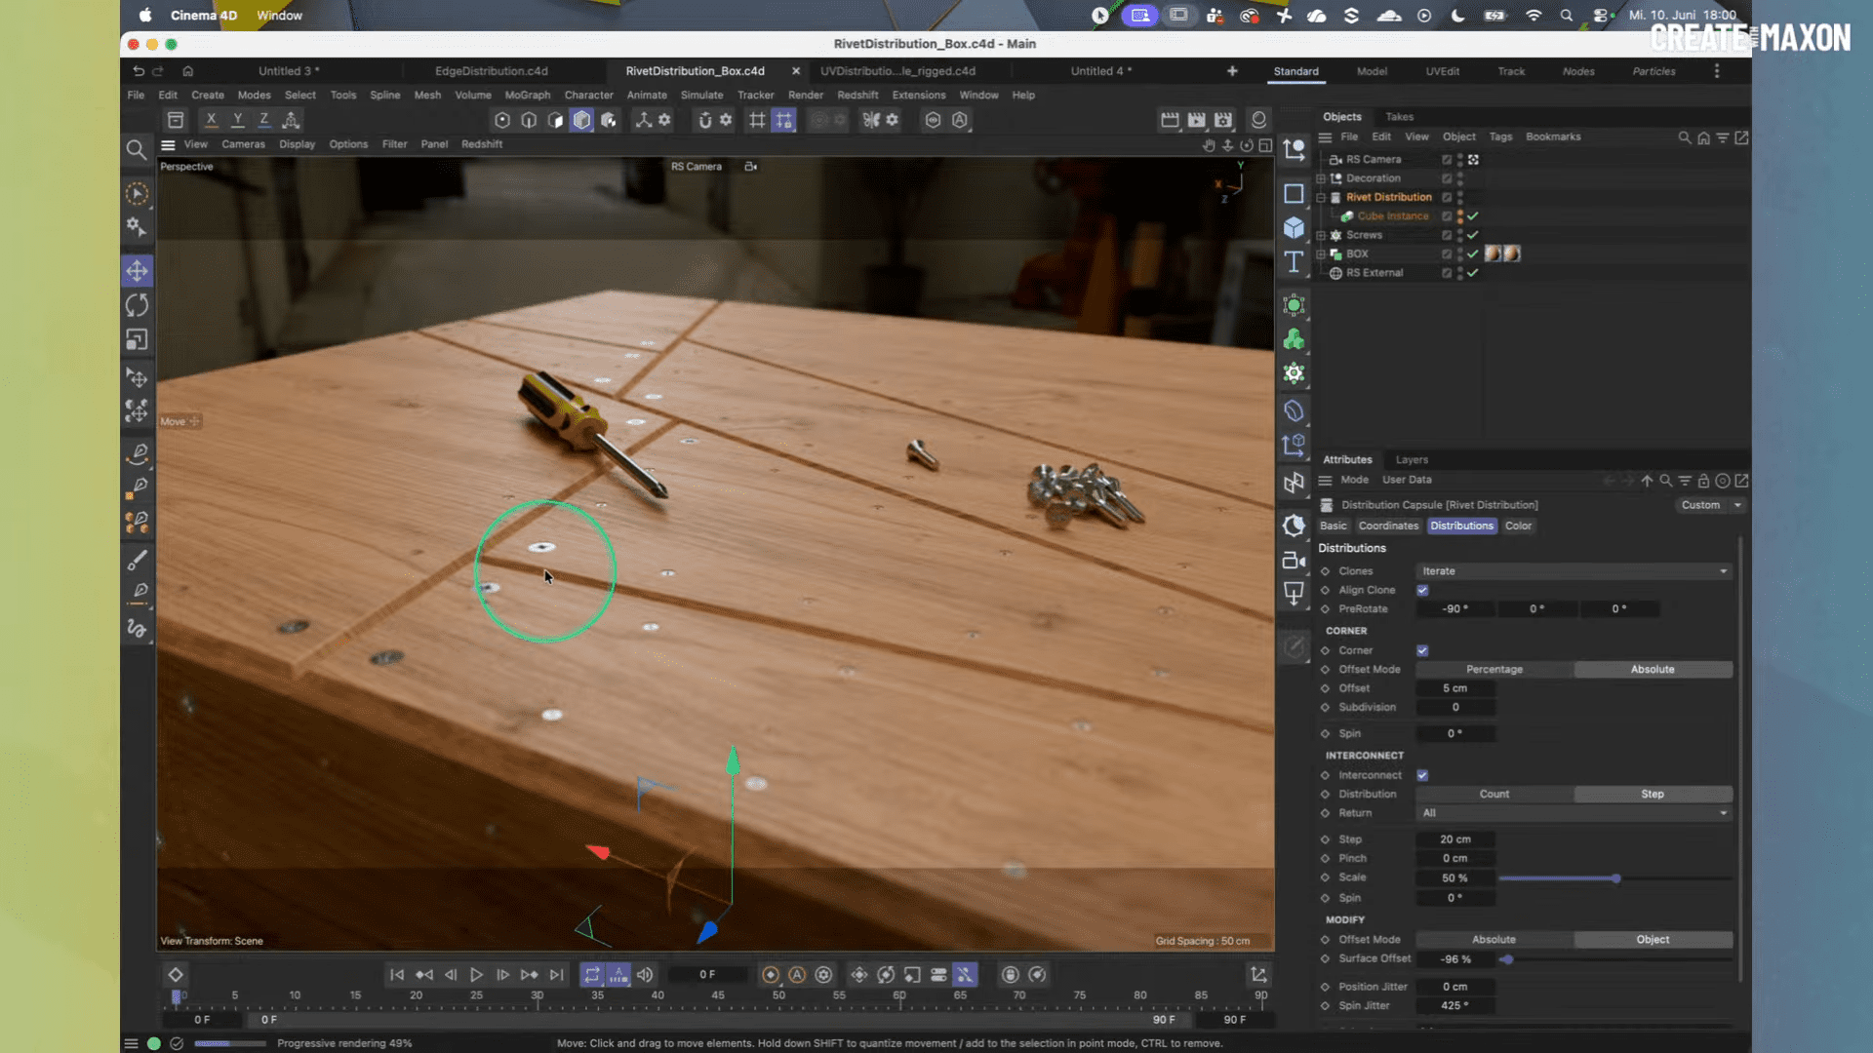
Task: Toggle the Align Clone checkbox
Action: 1422,590
